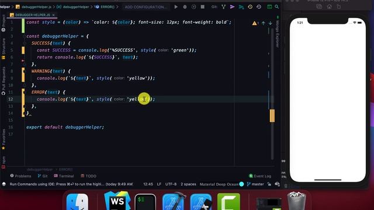Change LF line separator setting
374x210 pixels.
click(x=159, y=184)
